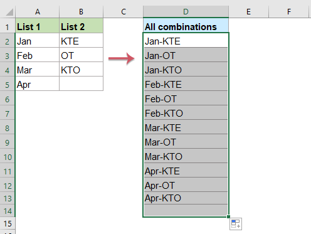This screenshot has height=234, width=311.
Task: Click the empty cell D14
Action: pos(186,211)
